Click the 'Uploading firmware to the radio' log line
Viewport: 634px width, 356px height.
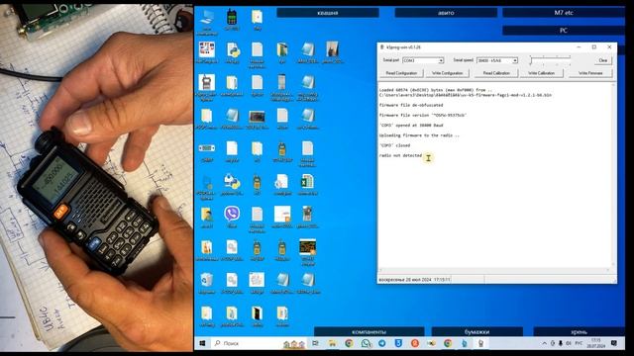click(x=419, y=135)
